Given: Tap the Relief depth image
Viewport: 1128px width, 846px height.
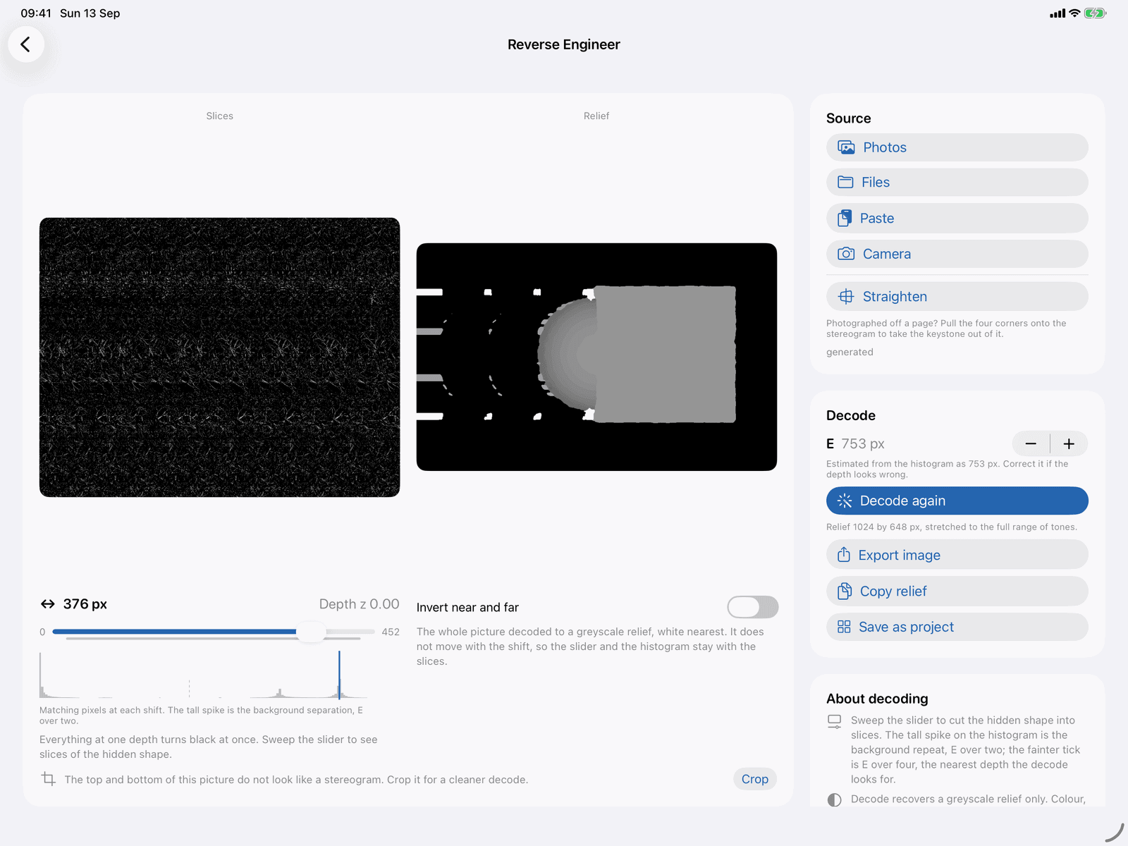Looking at the screenshot, I should [596, 357].
